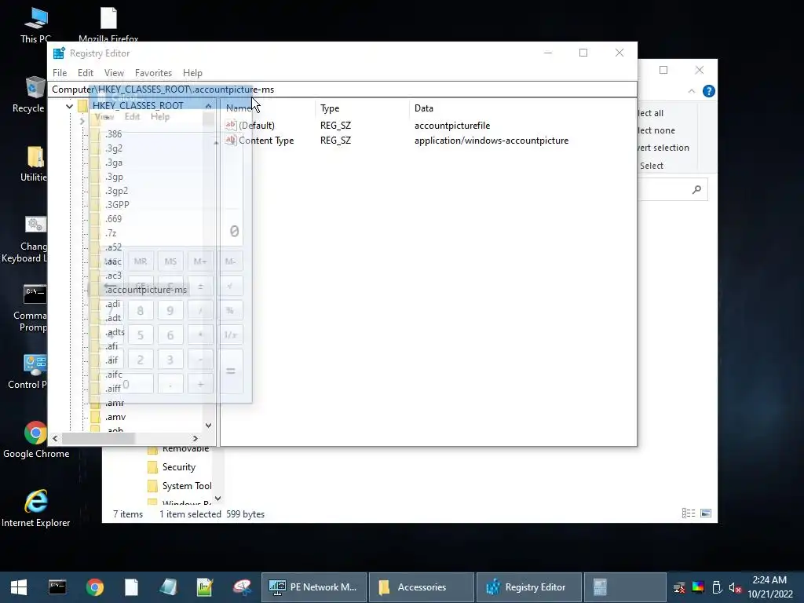This screenshot has height=603, width=804.
Task: Select the .3GPP registry key
Action: pyautogui.click(x=117, y=205)
